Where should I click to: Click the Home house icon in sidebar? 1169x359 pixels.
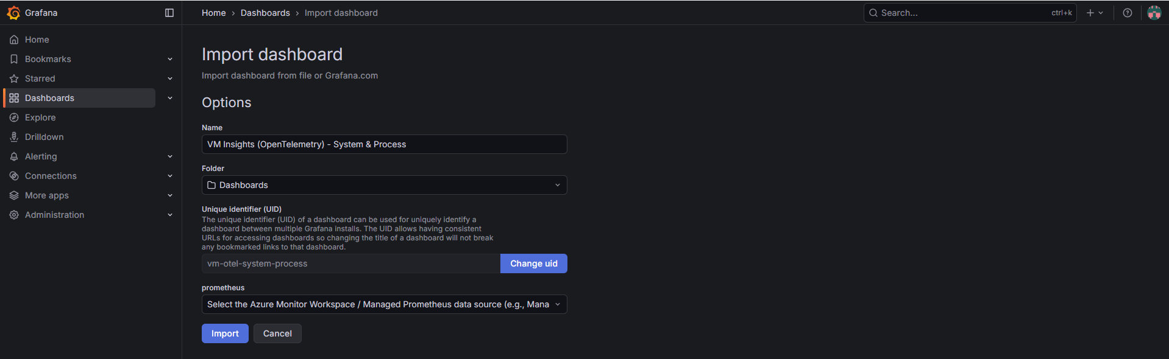pyautogui.click(x=14, y=40)
